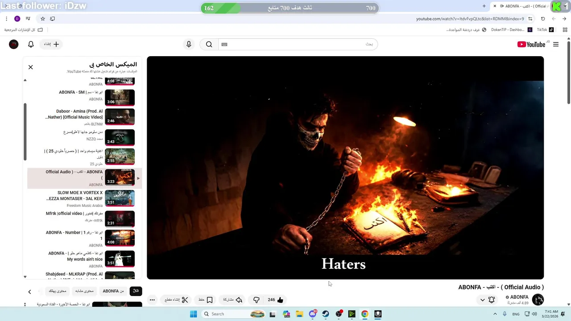
Task: Open the browser media control icon
Action: (28, 19)
